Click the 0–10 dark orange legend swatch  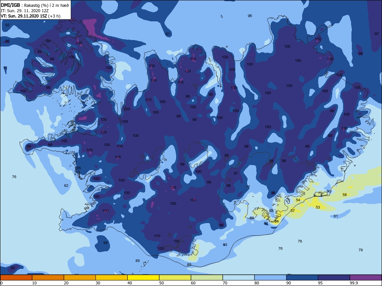(x=16, y=278)
